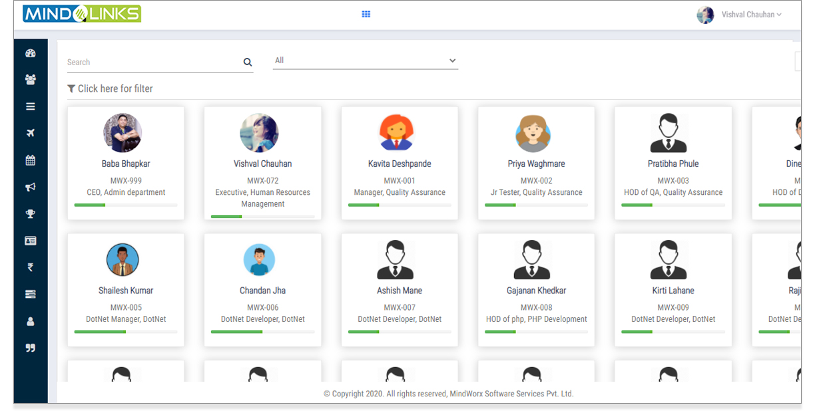Click the search magnifier icon

point(248,63)
